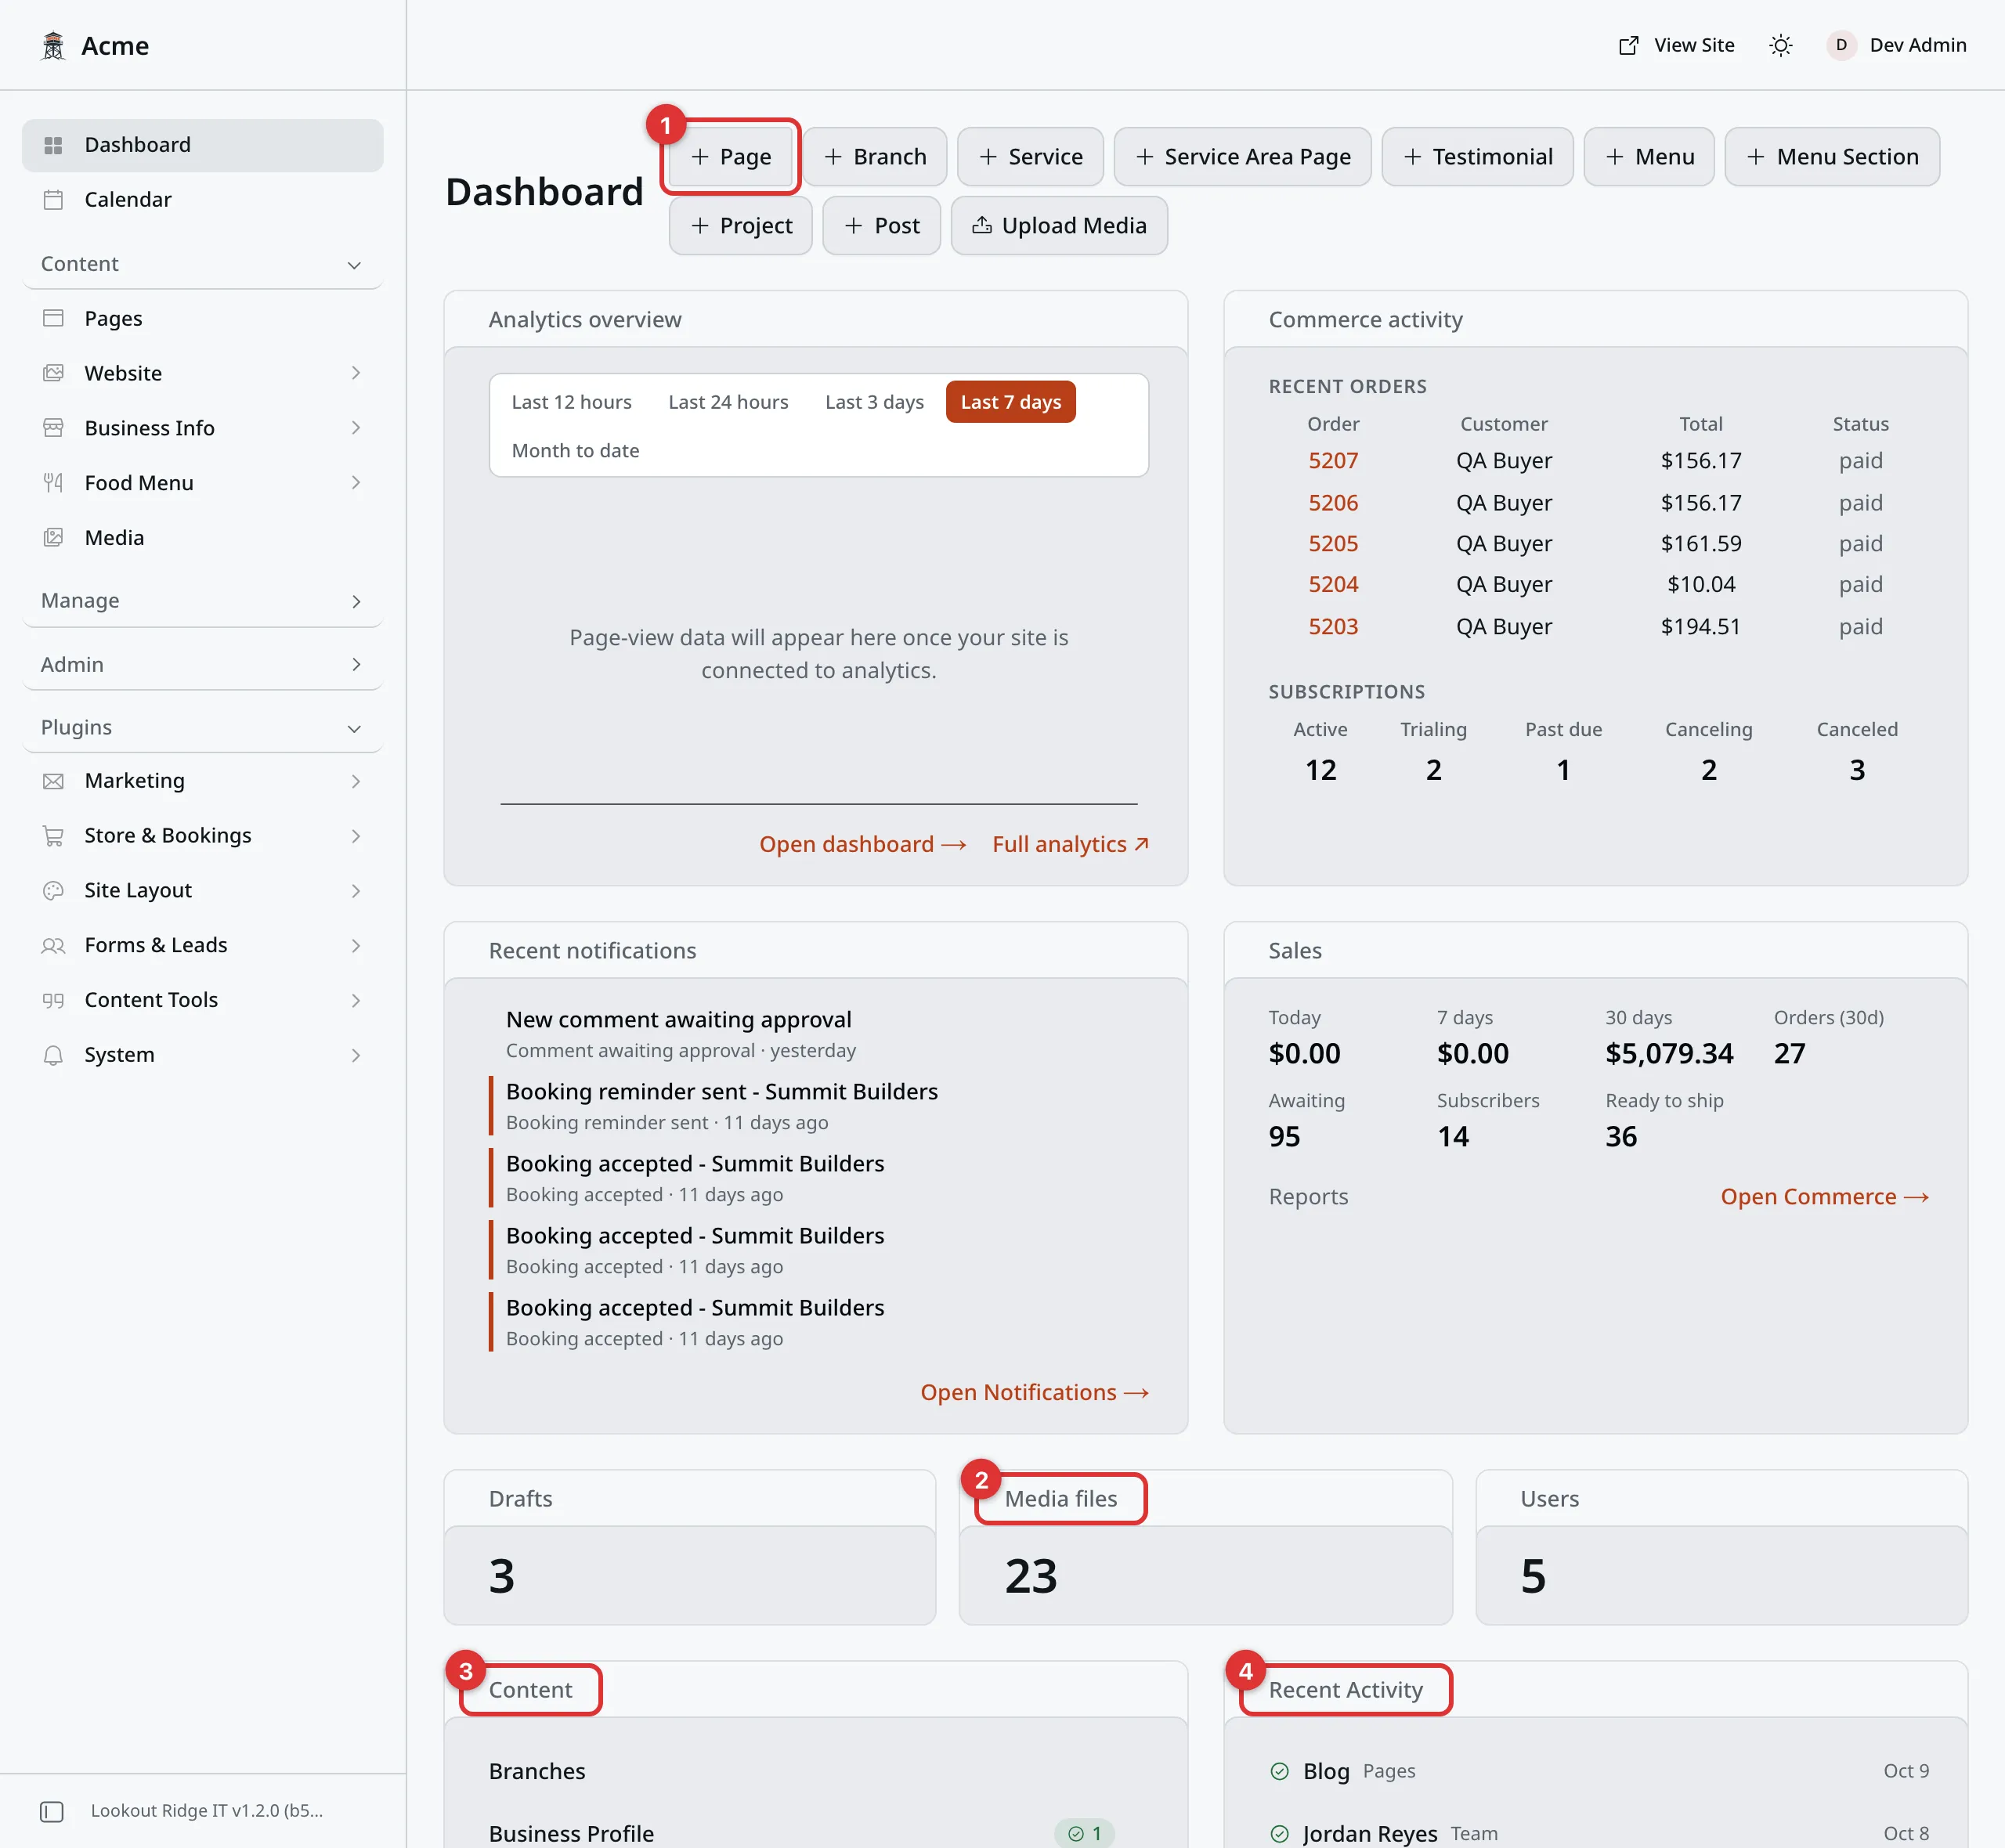
Task: Click the Calendar icon in sidebar
Action: [x=53, y=200]
